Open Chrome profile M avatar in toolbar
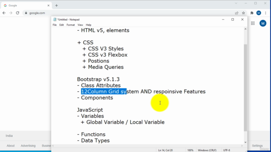The width and height of the screenshot is (271, 152). [259, 13]
